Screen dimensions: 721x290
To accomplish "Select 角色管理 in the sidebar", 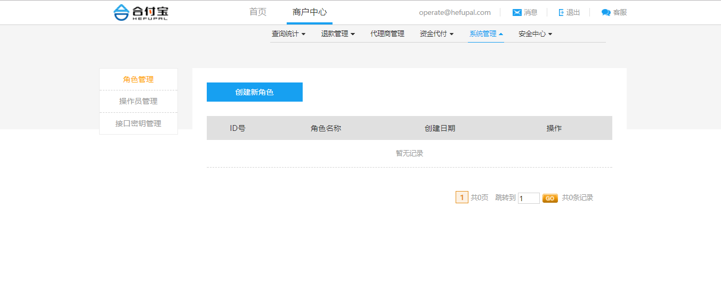I will pyautogui.click(x=139, y=79).
